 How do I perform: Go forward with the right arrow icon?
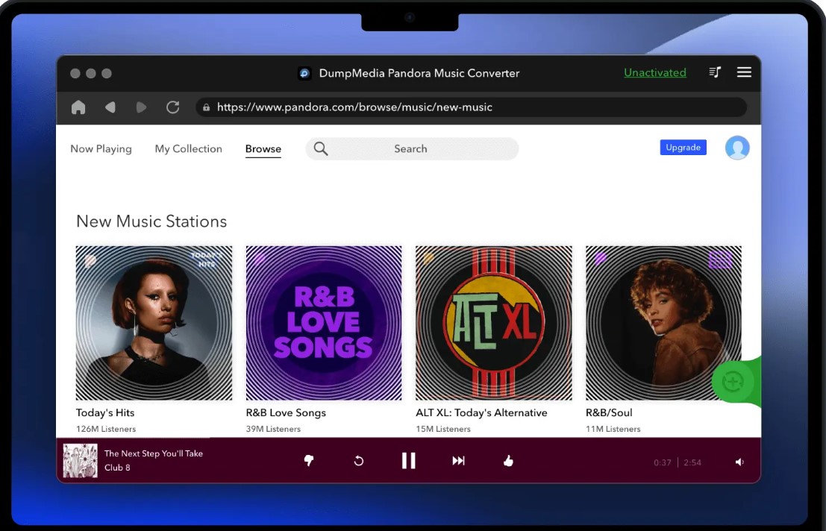pyautogui.click(x=141, y=107)
